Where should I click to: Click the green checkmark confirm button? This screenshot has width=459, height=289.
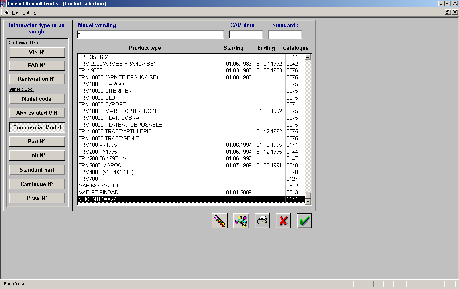point(304,221)
